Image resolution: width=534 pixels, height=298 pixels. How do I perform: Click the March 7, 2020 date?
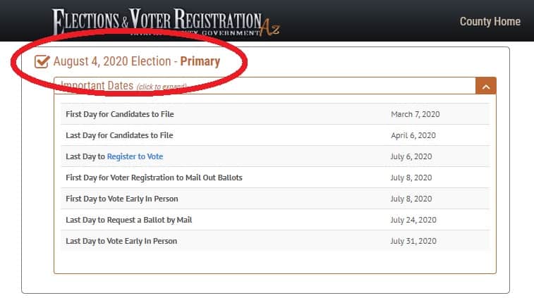[x=415, y=114]
